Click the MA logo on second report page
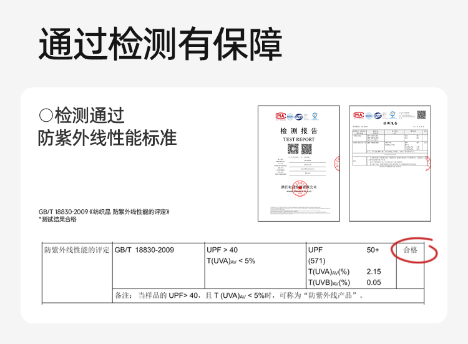This screenshot has width=468, height=344. coord(358,115)
